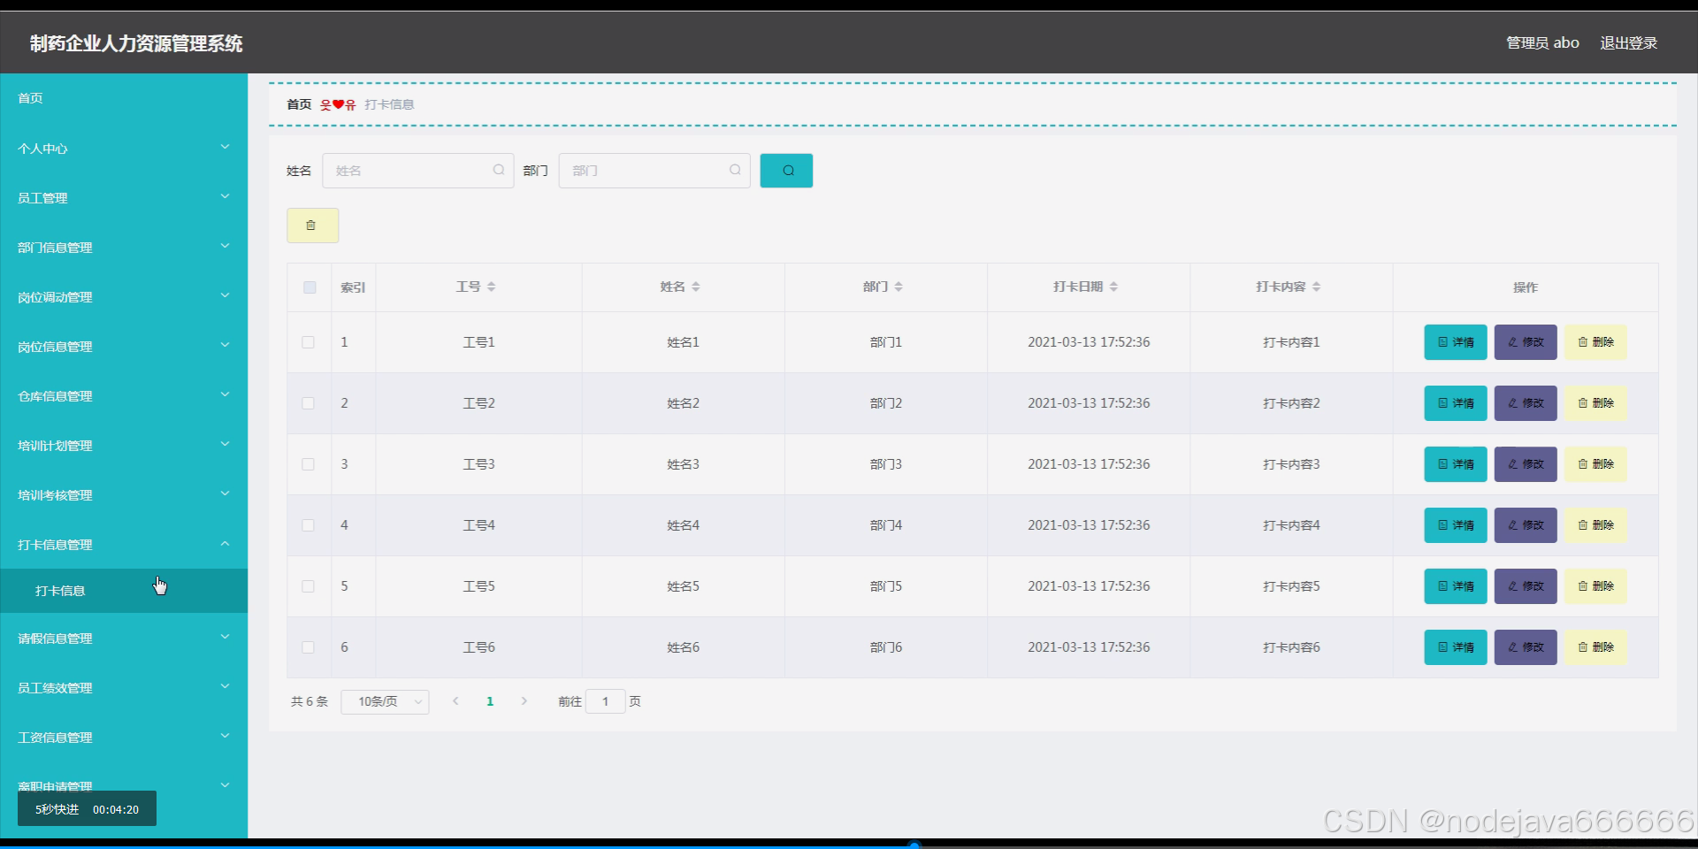
Task: Sort table by 打卡内容 column arrows
Action: (1316, 287)
